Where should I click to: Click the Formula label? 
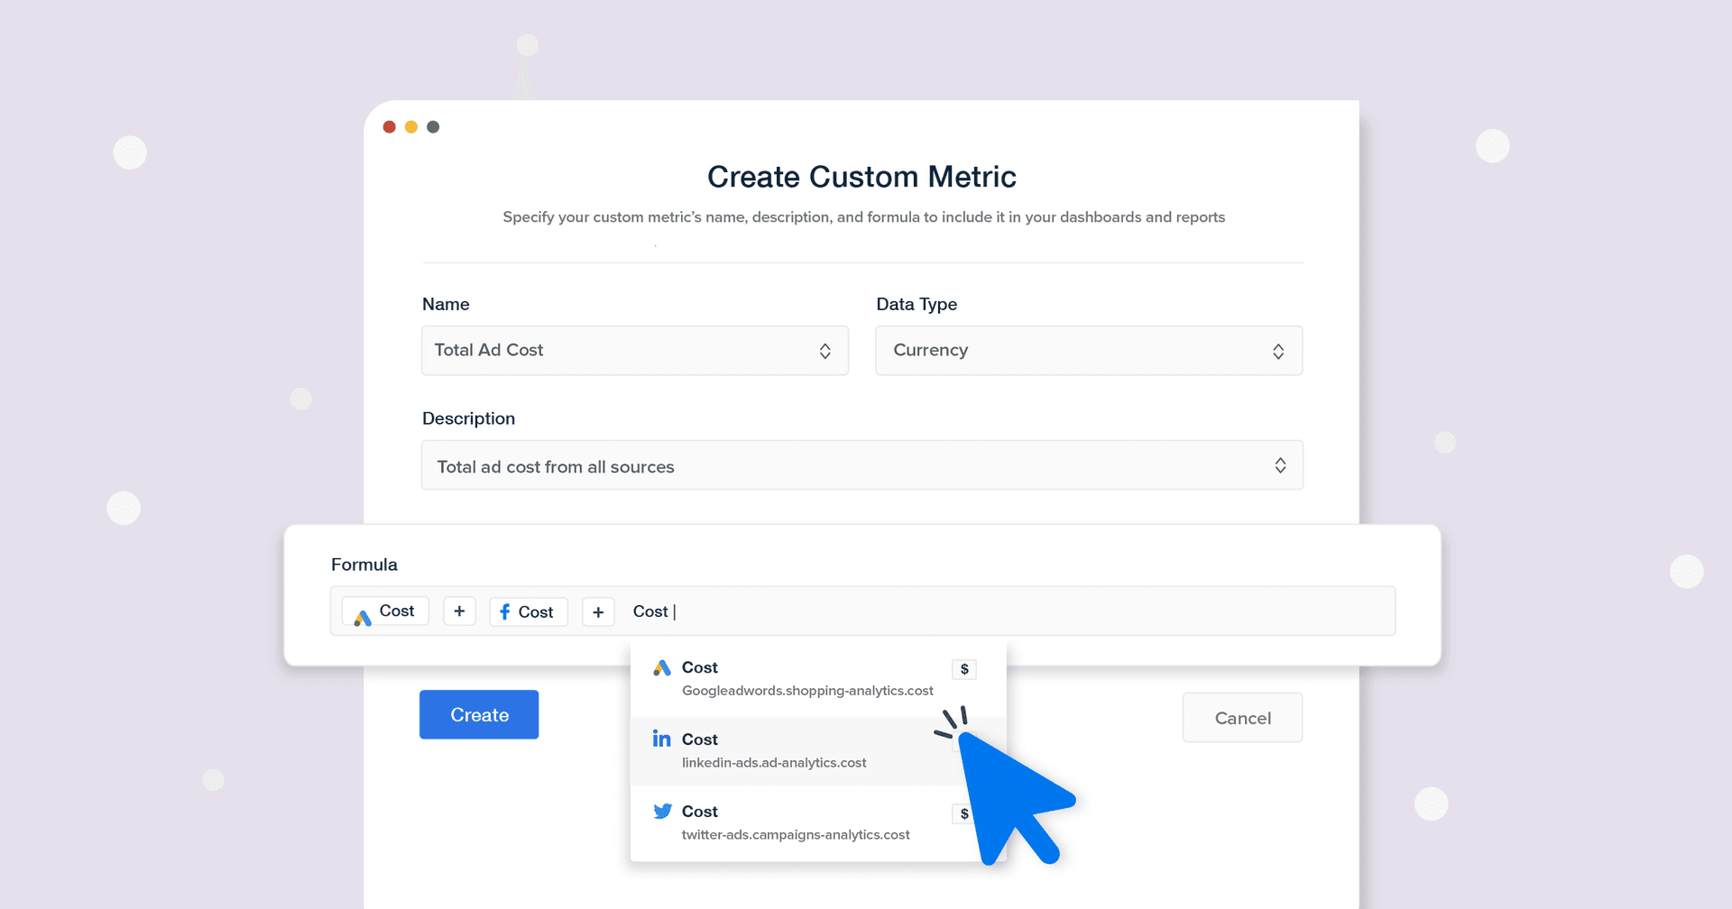364,565
